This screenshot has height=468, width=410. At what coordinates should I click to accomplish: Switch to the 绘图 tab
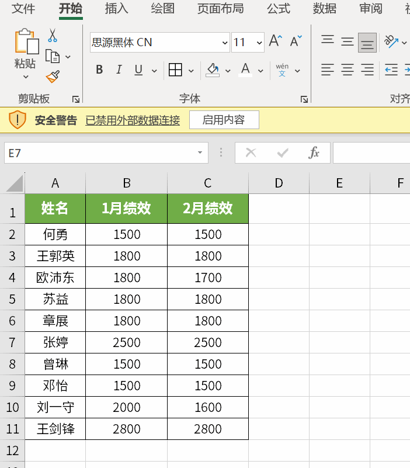(x=162, y=8)
